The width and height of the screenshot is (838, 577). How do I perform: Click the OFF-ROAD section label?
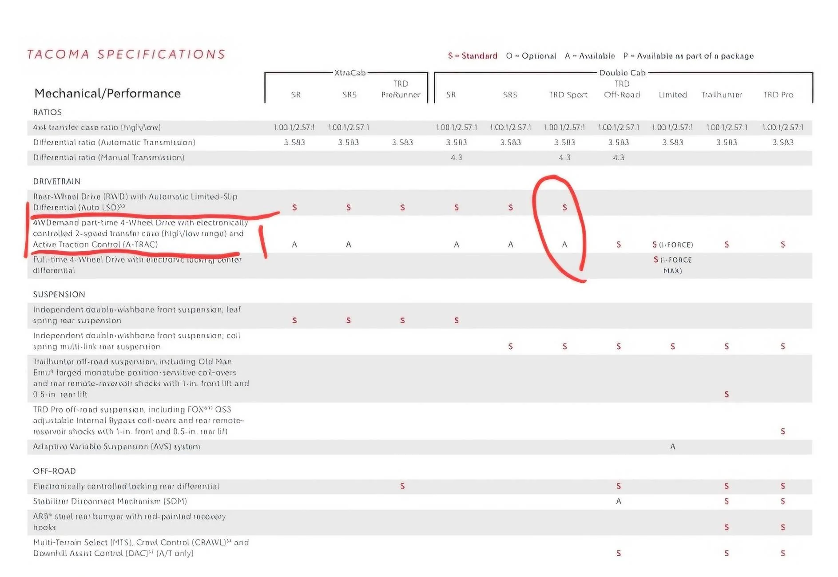tap(54, 471)
